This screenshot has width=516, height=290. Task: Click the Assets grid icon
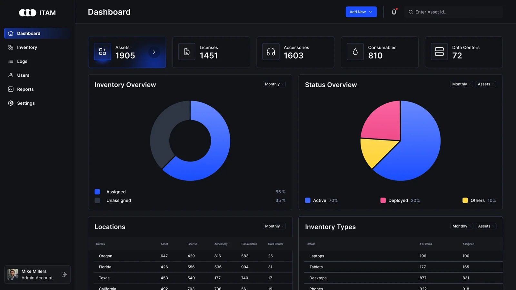point(103,52)
